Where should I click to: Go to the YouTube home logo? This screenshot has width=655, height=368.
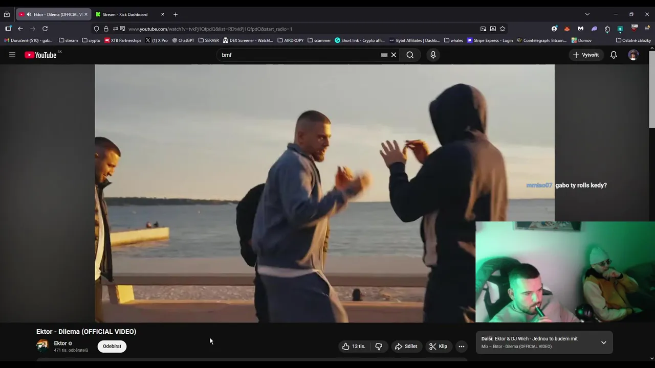point(40,55)
